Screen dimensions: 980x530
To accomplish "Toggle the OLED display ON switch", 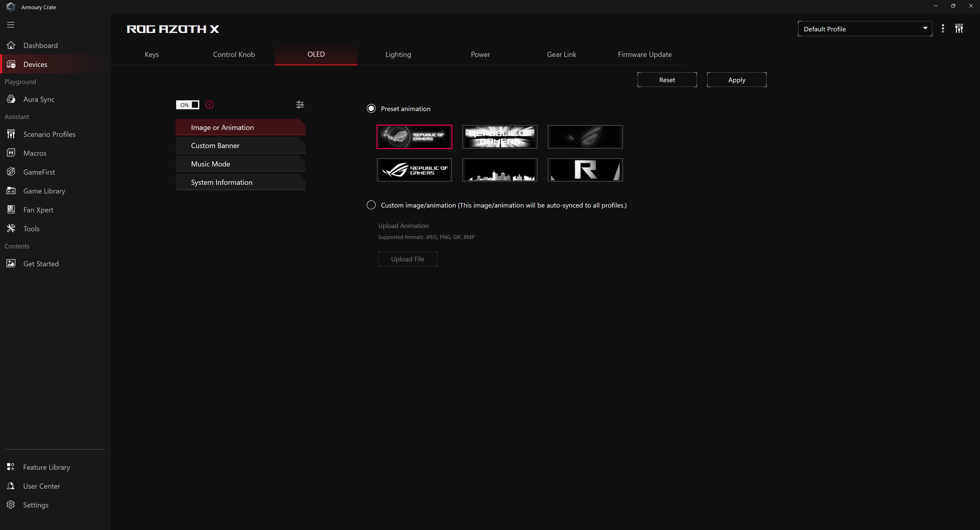I will 188,105.
